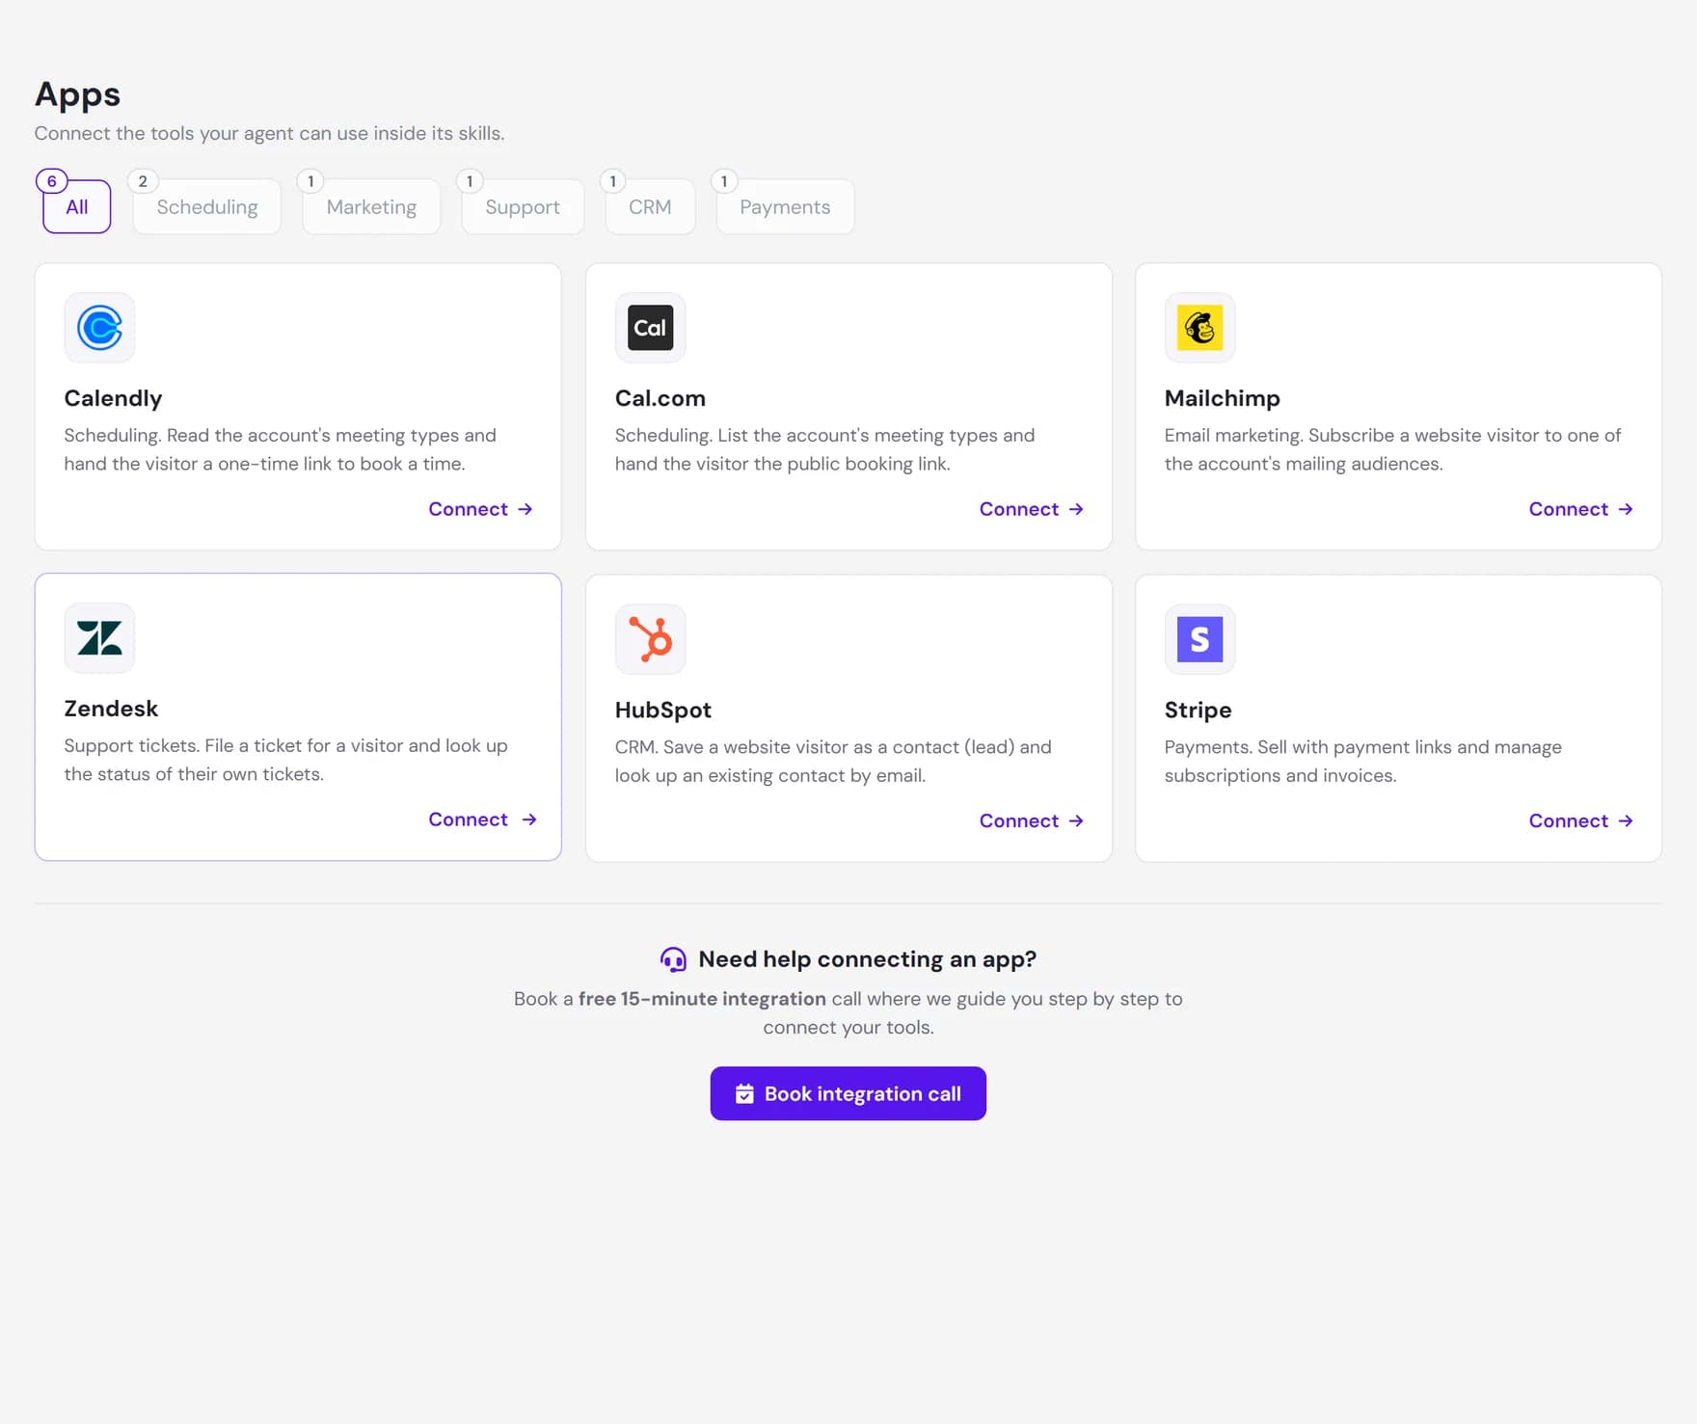Click the Calendly card title
This screenshot has height=1424, width=1697.
(113, 398)
